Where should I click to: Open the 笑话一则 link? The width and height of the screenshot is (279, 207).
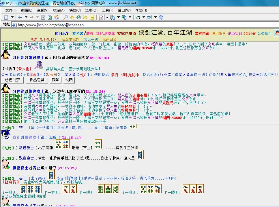coord(91,39)
